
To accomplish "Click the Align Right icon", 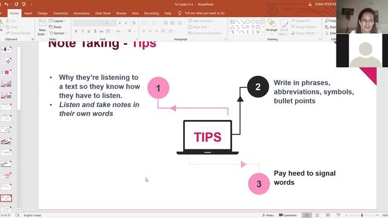I will click(156, 31).
